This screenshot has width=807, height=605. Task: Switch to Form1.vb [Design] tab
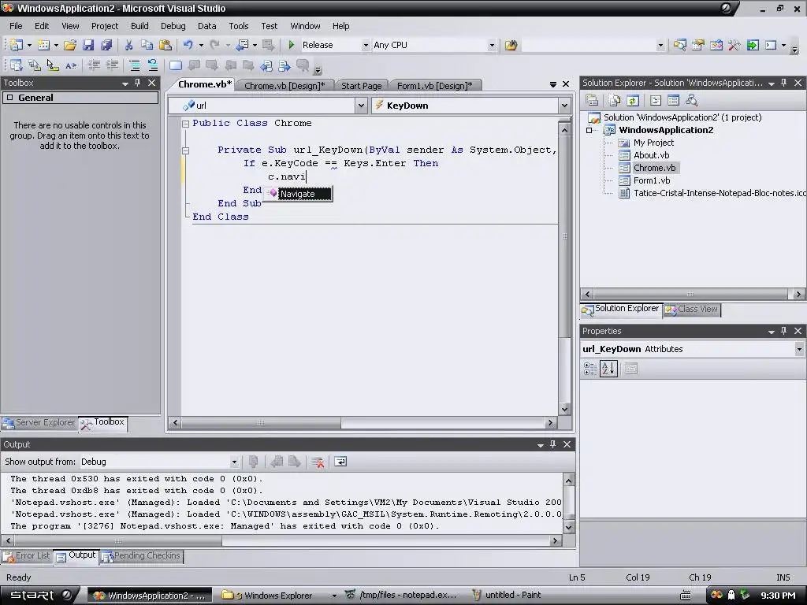(x=434, y=86)
